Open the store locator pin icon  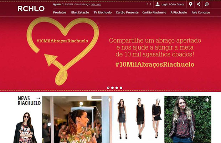click(191, 4)
